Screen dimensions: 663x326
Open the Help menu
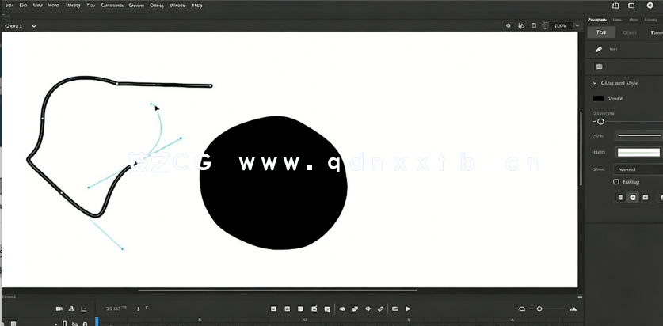click(197, 6)
